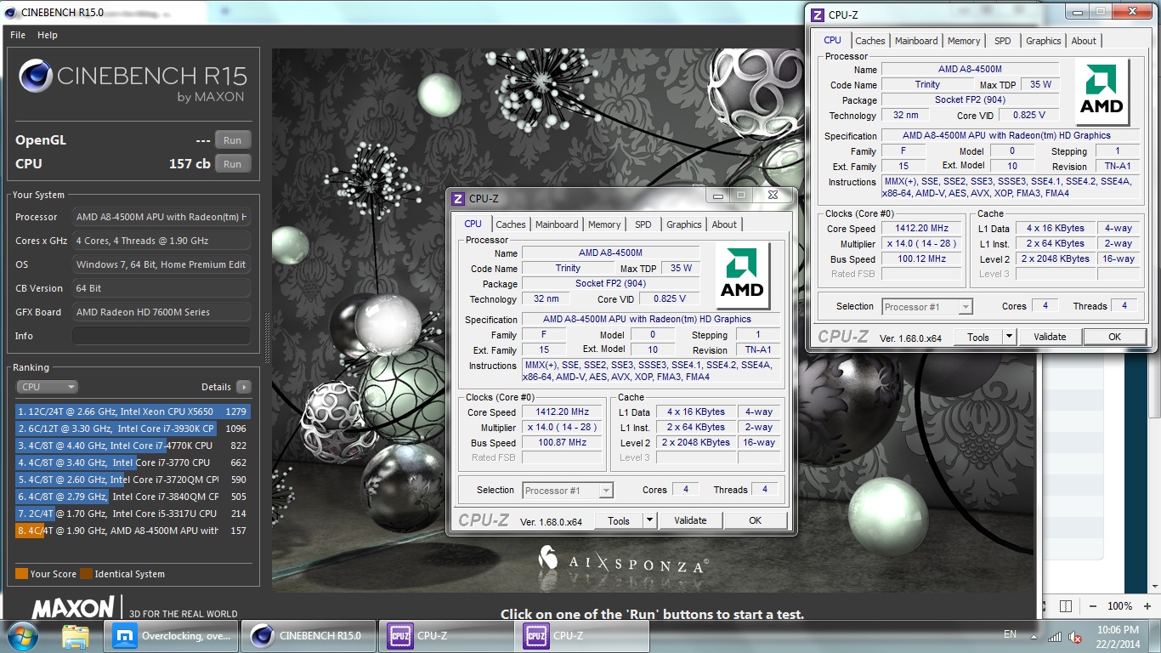Viewport: 1161px width, 653px height.
Task: Select CPU tab in front CPU-Z window
Action: coord(473,224)
